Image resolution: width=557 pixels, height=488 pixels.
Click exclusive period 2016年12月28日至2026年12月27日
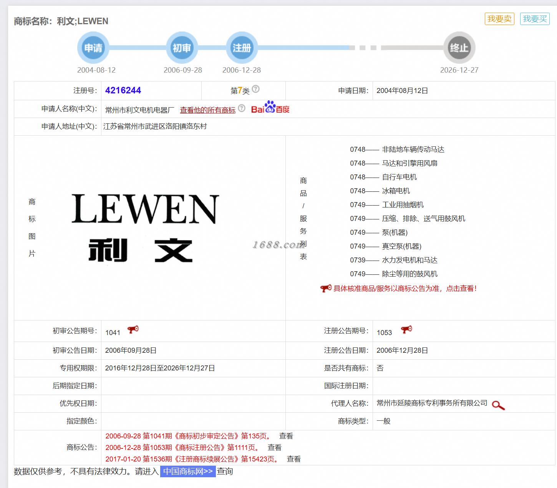pos(160,368)
